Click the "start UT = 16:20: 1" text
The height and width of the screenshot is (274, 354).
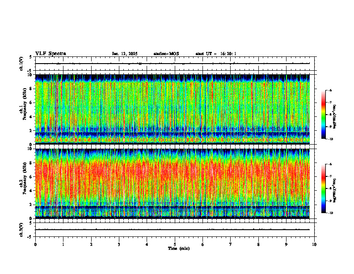[216, 54]
